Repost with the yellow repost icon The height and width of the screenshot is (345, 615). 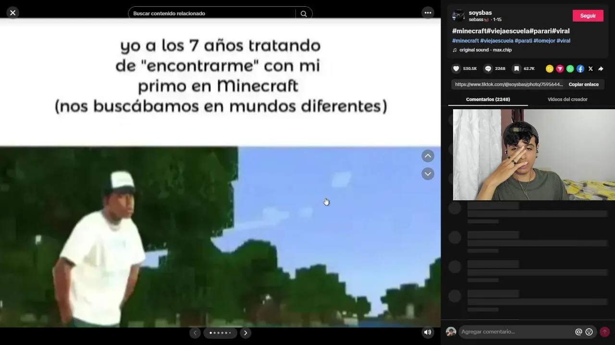coord(550,69)
